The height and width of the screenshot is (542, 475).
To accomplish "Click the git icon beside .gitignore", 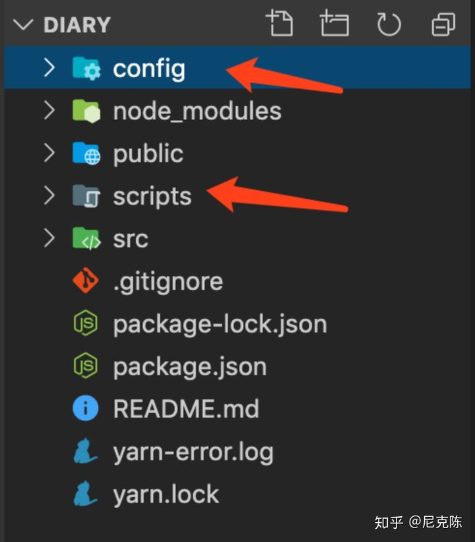I will click(86, 281).
